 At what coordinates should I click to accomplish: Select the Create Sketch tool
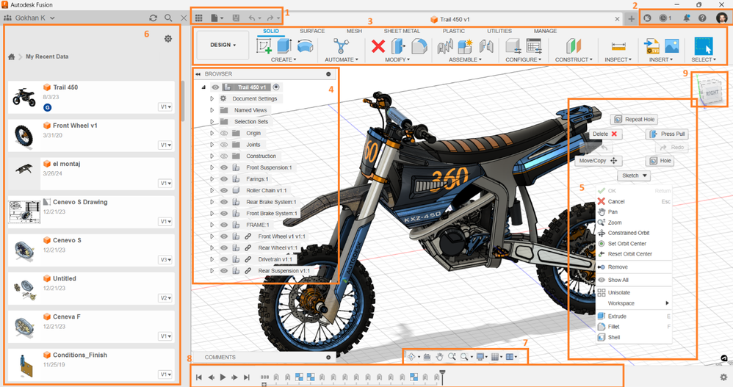point(264,46)
